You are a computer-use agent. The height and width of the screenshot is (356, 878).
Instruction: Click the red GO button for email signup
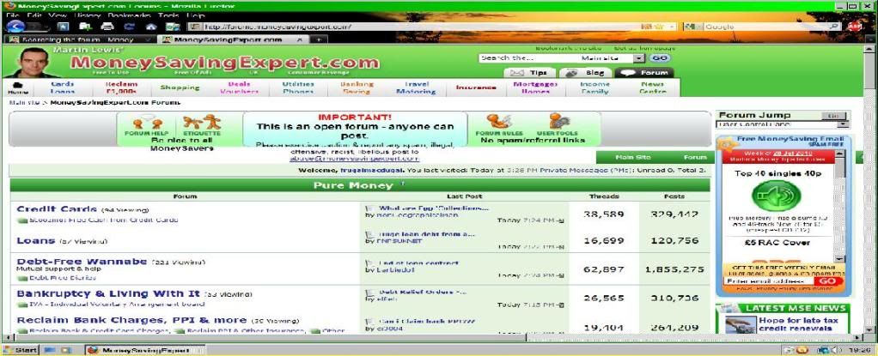[x=827, y=281]
